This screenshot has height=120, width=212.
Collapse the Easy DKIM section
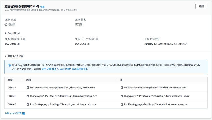[x=5, y=33]
